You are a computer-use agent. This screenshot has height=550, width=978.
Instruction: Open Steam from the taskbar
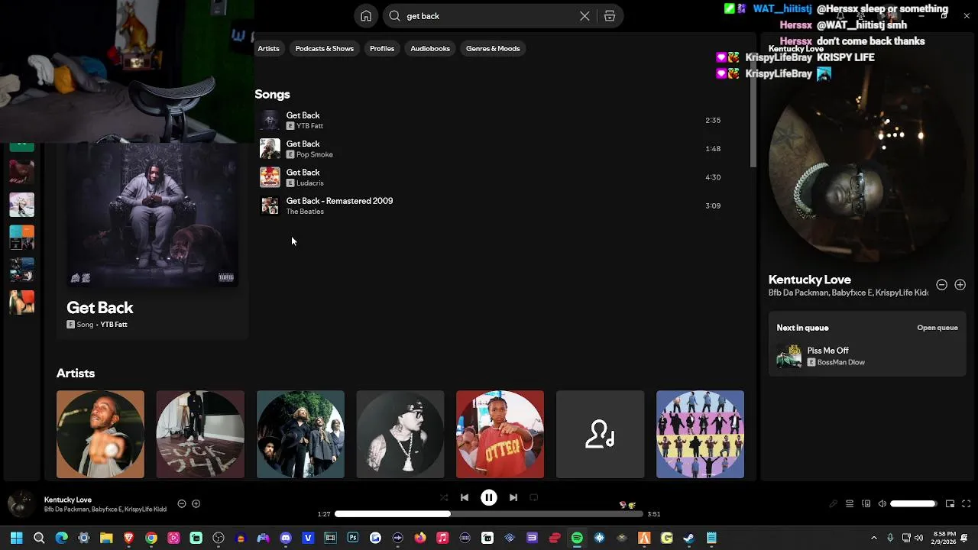[x=688, y=538]
